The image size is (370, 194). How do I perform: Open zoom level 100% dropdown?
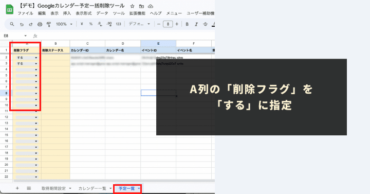(64, 24)
